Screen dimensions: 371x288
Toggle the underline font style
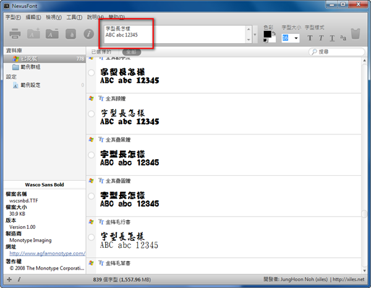(x=332, y=38)
